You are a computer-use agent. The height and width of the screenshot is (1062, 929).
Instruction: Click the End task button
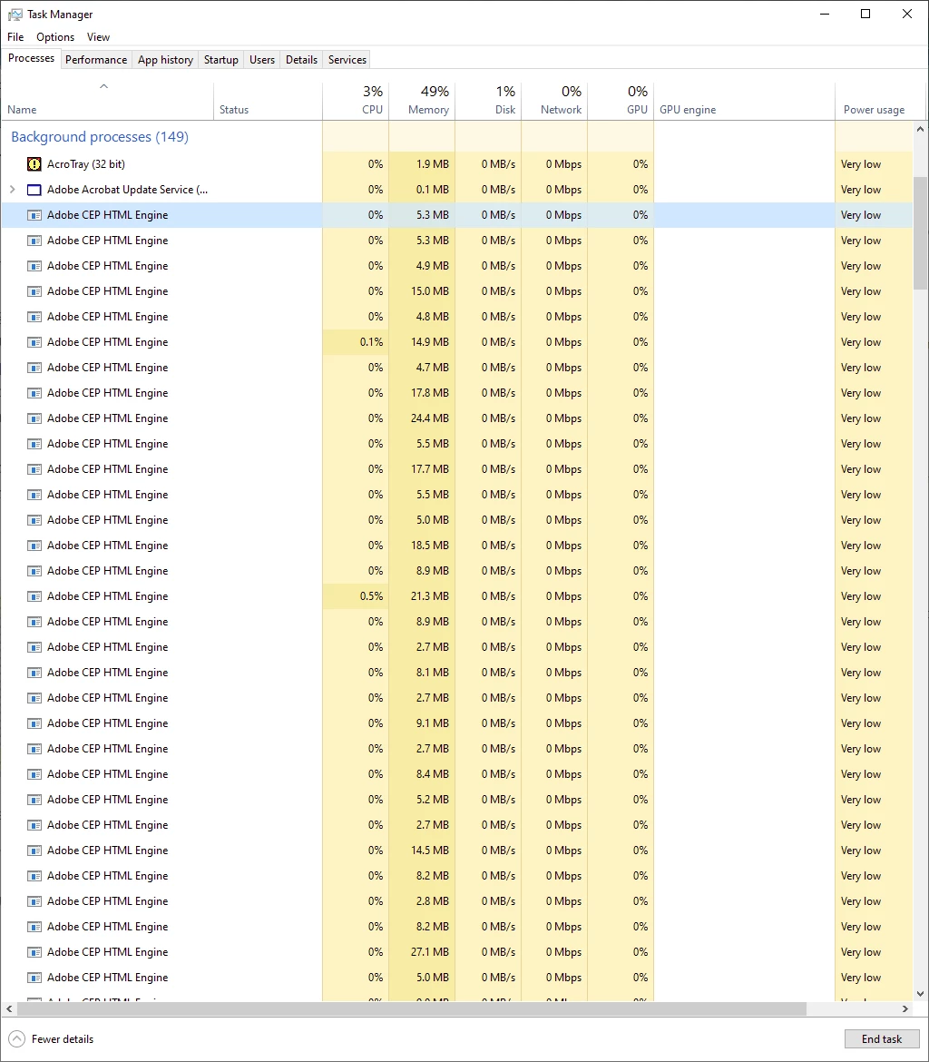pyautogui.click(x=882, y=1039)
